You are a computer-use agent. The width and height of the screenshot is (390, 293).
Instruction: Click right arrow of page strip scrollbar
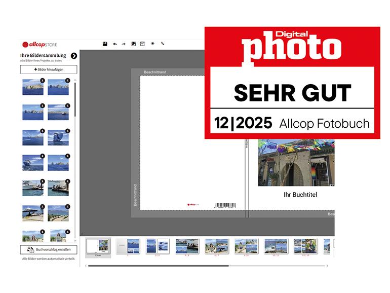point(327,266)
